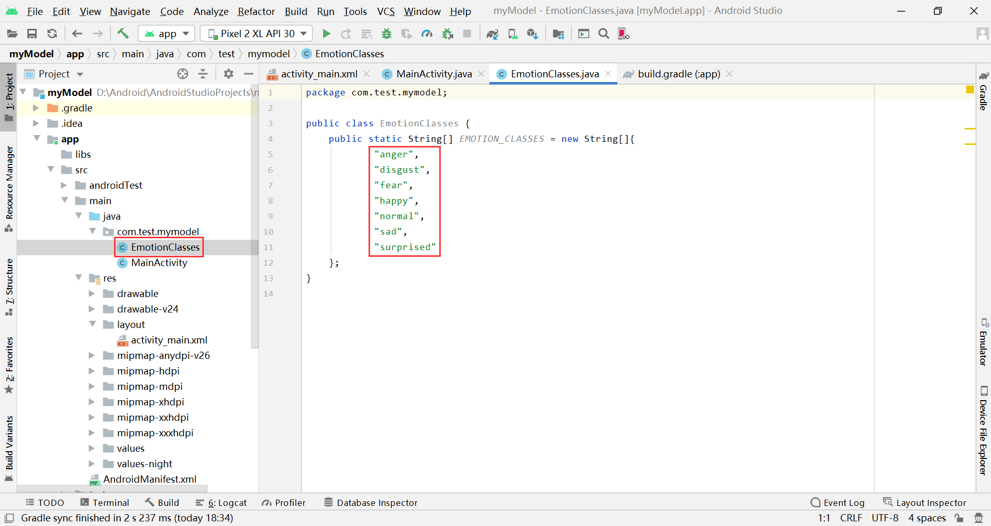Toggle the 2: Favorites tool window

9,365
